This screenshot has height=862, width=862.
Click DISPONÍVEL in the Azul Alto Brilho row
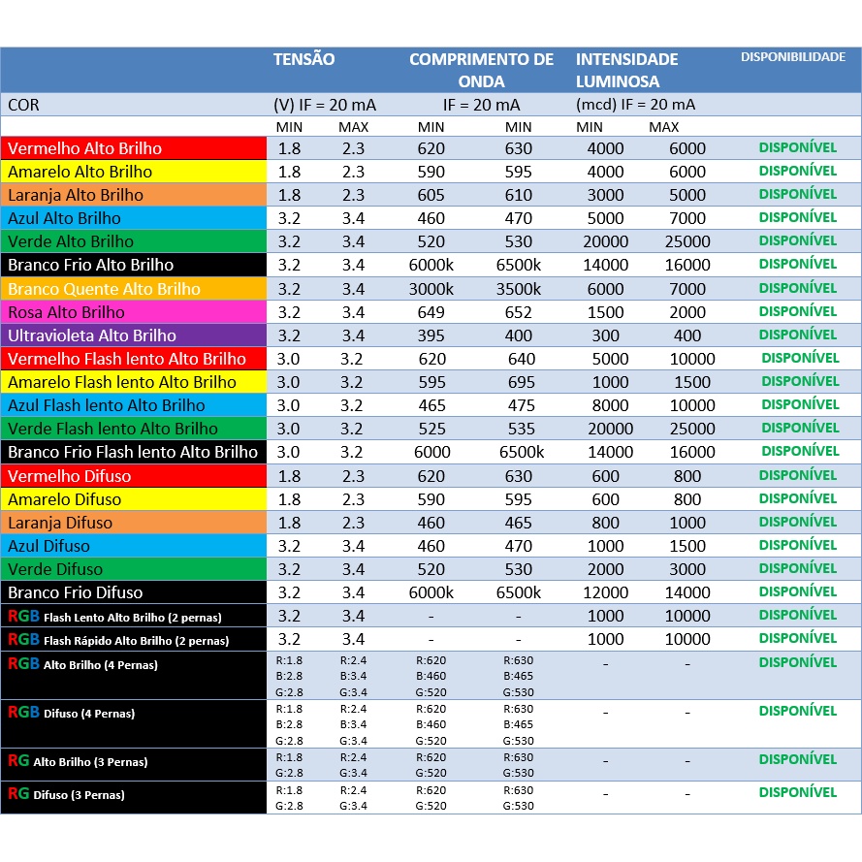pyautogui.click(x=797, y=217)
